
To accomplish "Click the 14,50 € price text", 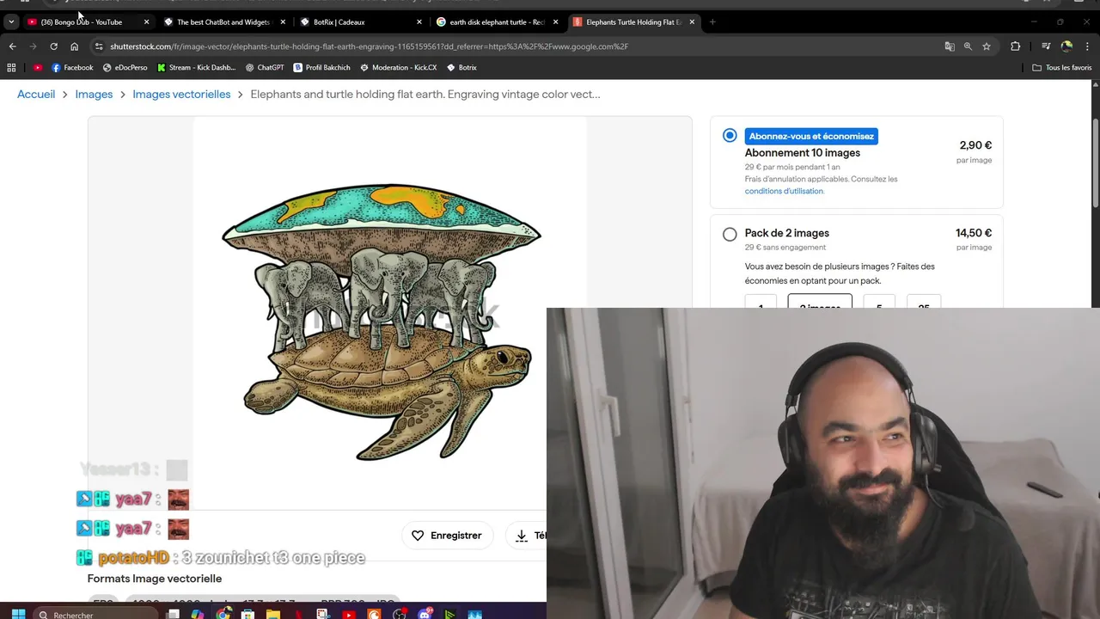I will (x=974, y=233).
